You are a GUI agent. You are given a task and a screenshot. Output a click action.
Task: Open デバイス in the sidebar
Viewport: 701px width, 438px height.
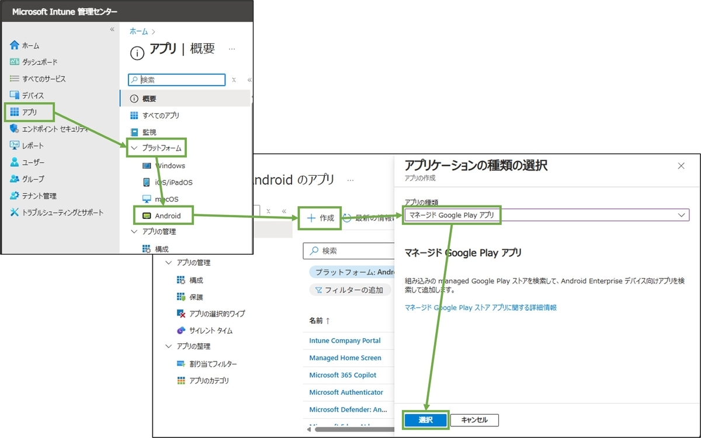[x=27, y=95]
